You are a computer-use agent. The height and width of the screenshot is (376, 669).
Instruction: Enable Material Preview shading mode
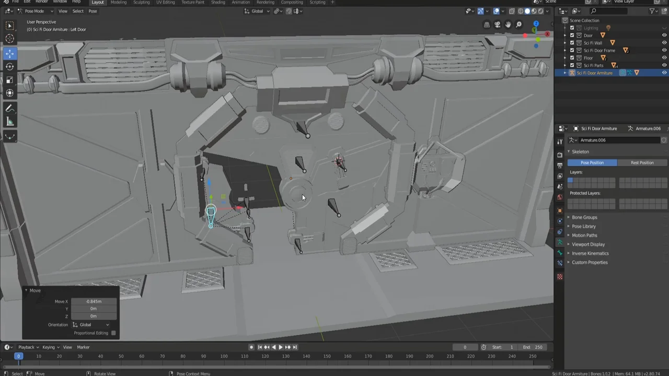click(x=534, y=11)
